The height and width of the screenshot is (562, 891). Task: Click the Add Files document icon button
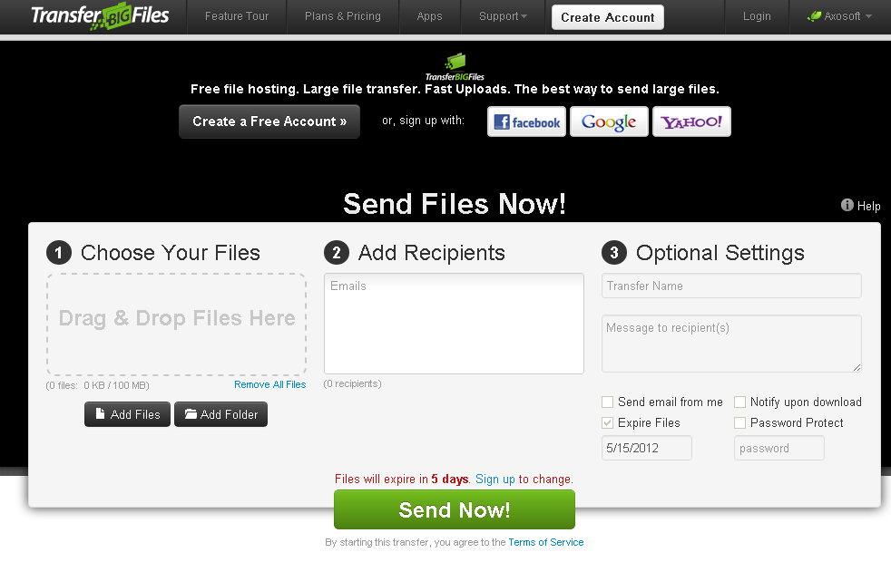(127, 414)
